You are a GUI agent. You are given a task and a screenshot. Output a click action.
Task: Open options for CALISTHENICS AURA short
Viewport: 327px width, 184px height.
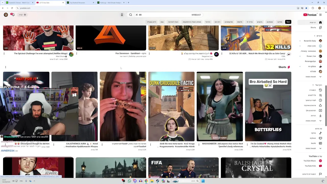[x=54, y=145]
